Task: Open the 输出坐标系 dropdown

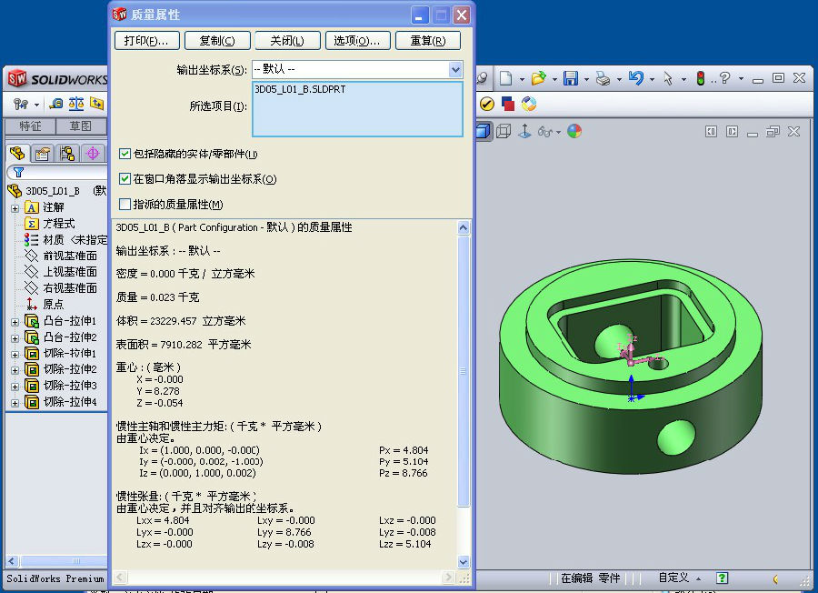Action: click(x=455, y=69)
